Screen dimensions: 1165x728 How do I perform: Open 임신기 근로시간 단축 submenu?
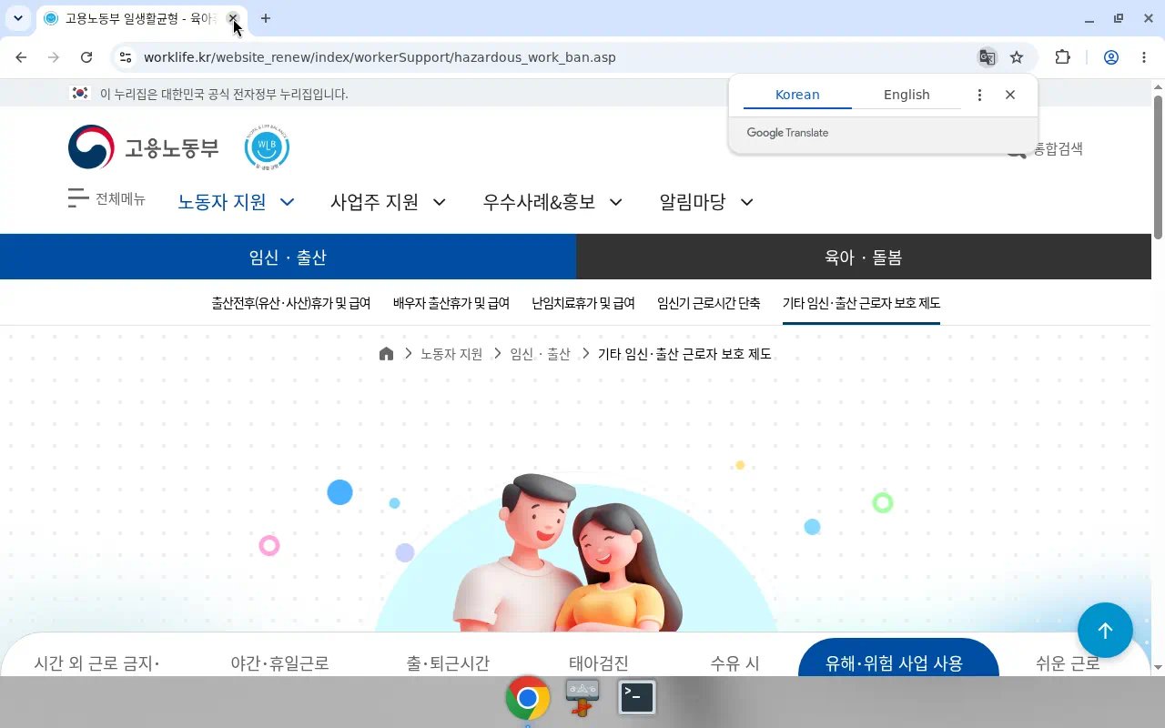click(x=709, y=303)
